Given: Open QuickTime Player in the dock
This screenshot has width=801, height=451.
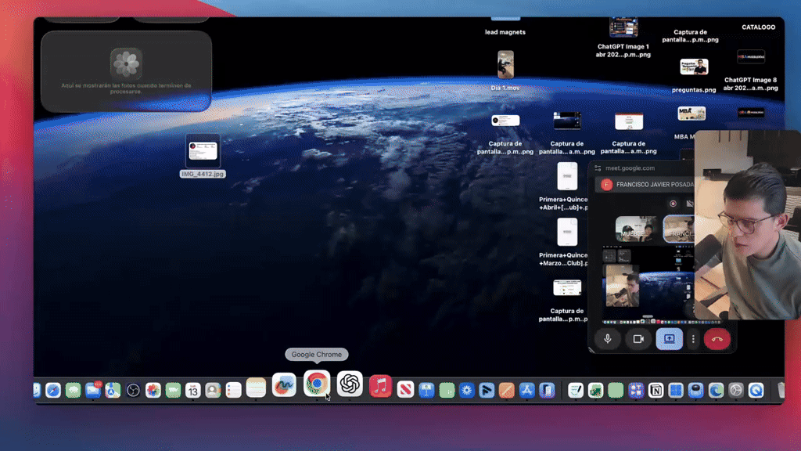Looking at the screenshot, I should [x=756, y=390].
